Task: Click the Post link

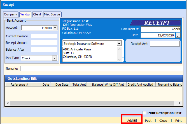Action: click(148, 121)
